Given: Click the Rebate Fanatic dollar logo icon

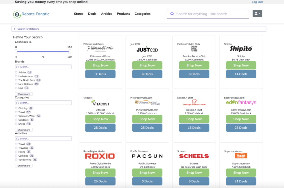Looking at the screenshot, I should (x=17, y=14).
